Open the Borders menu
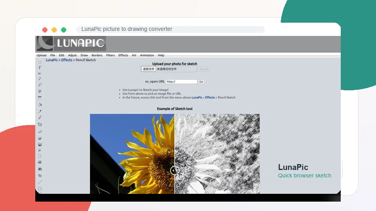Viewport: 376px width, 211px height. point(97,55)
